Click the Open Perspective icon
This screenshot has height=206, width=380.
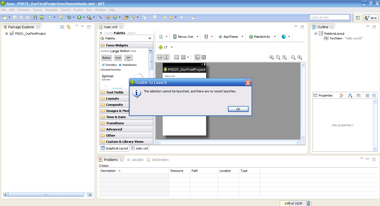358,18
